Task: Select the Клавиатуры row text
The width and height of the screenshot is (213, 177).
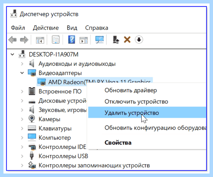Action: coord(55,128)
